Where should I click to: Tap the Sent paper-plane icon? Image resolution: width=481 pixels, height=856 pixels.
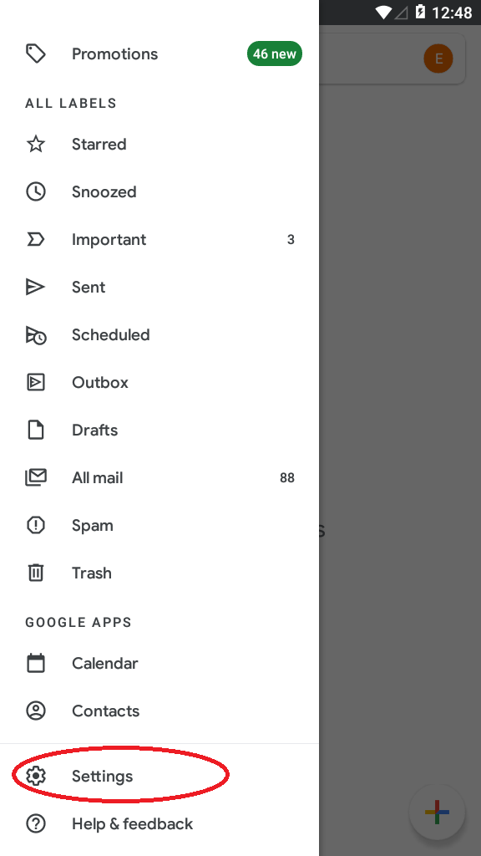pyautogui.click(x=36, y=288)
